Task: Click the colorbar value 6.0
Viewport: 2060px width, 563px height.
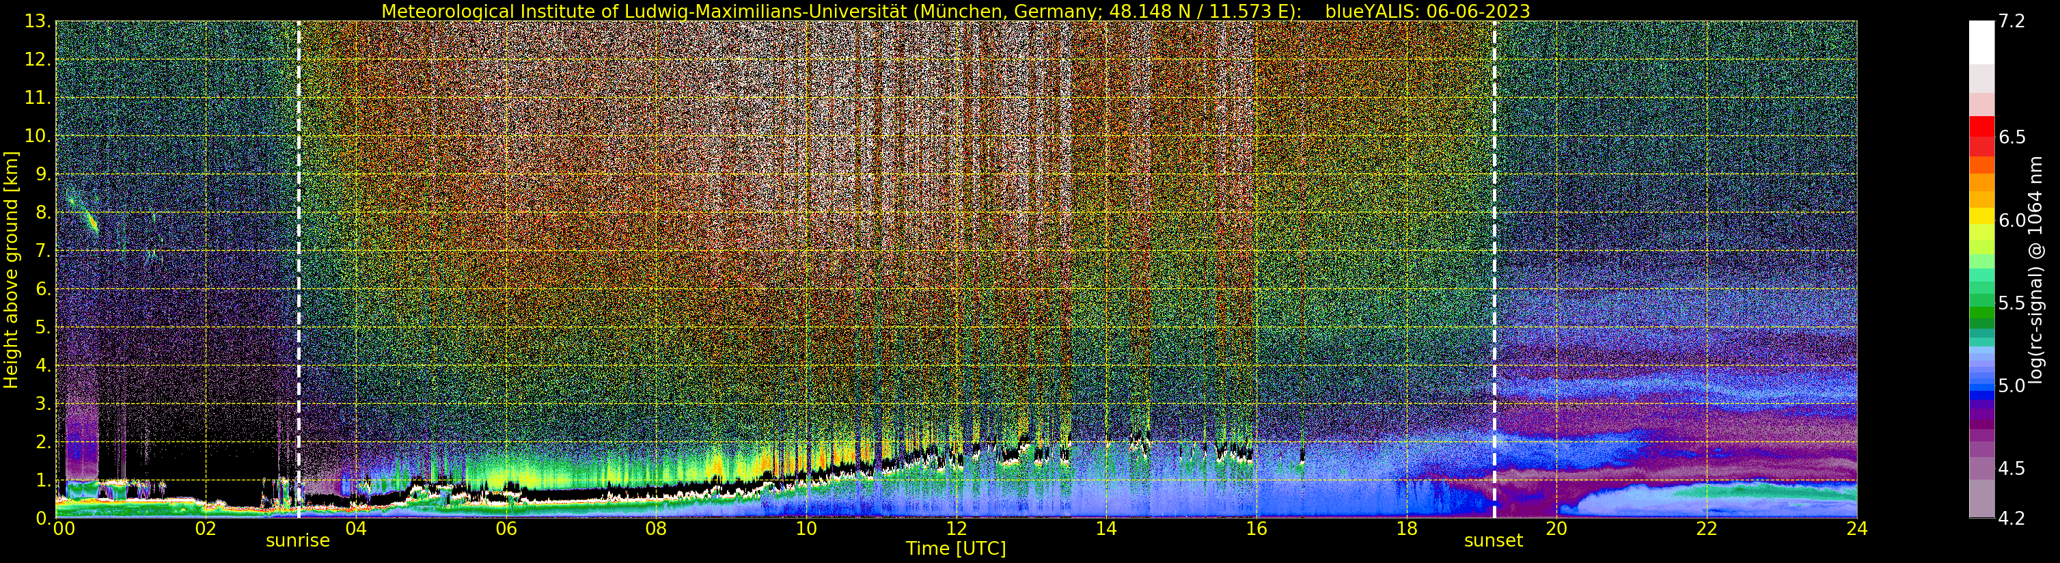Action: [x=2012, y=220]
